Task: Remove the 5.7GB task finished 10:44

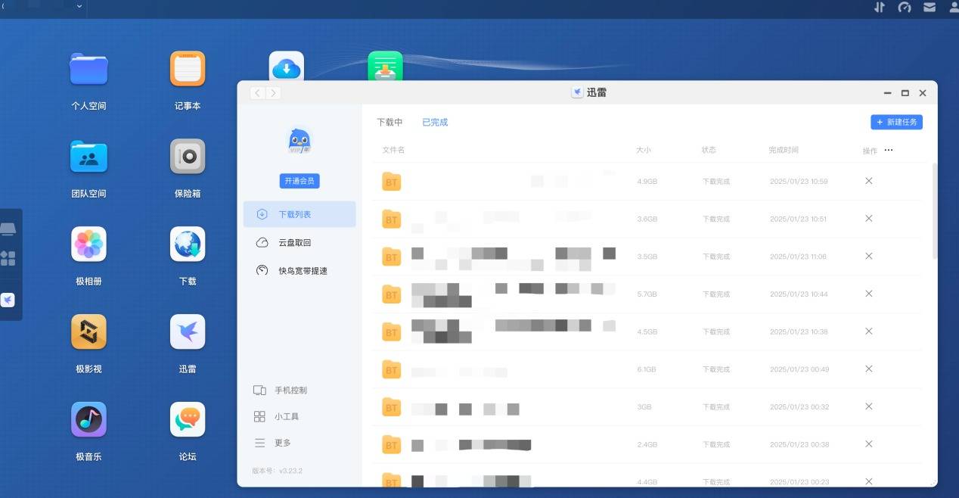Action: tap(869, 294)
